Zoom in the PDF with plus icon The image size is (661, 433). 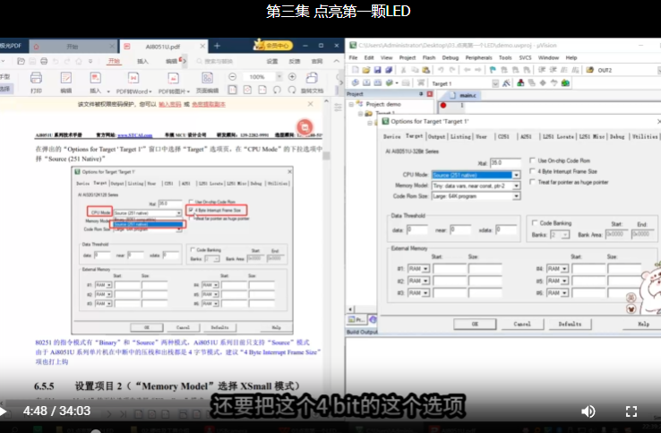pyautogui.click(x=292, y=77)
